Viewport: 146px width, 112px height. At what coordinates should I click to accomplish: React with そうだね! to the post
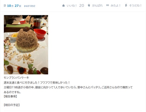(x=135, y=5)
